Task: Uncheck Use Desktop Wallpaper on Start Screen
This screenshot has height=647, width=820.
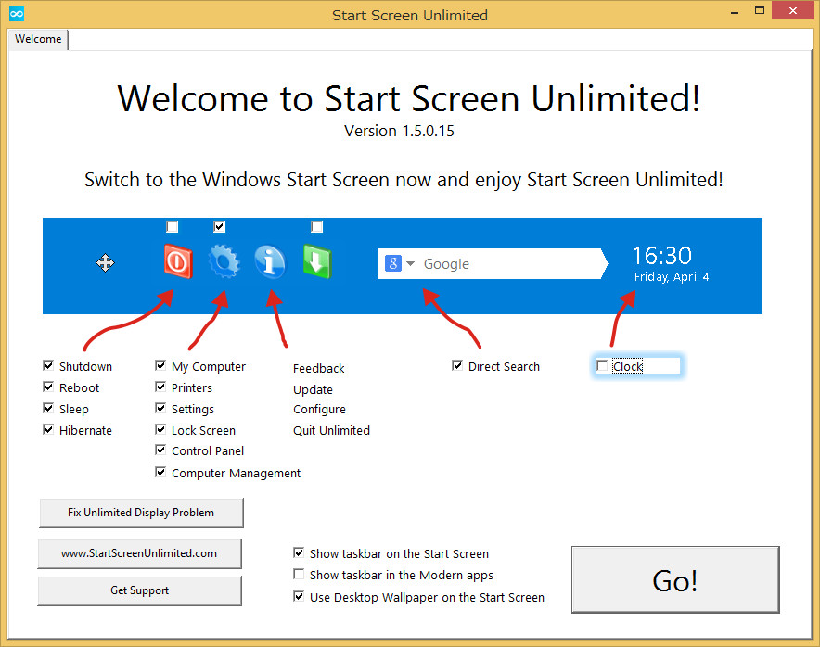Action: 299,596
